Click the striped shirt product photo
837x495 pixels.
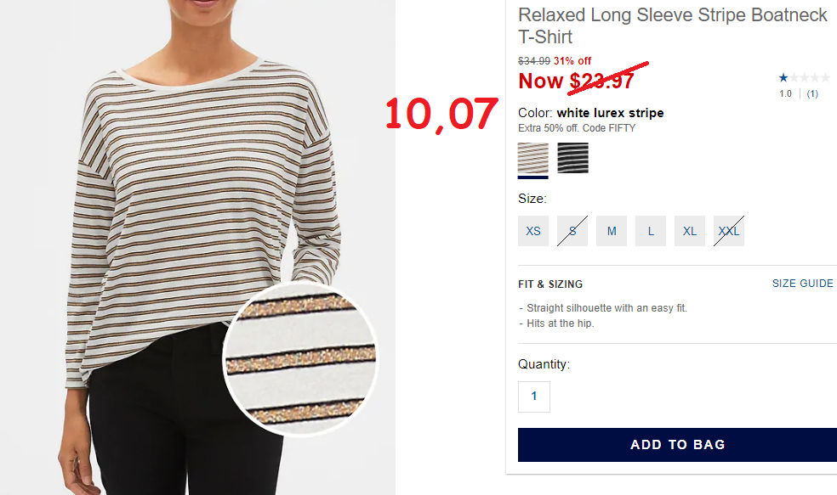(x=197, y=247)
